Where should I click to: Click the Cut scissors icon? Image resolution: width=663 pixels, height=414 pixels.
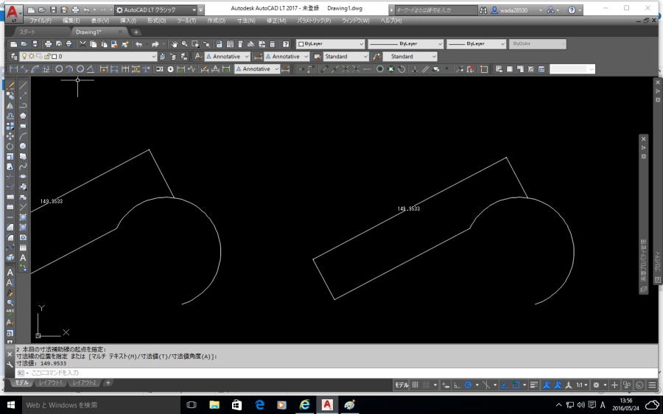point(83,44)
